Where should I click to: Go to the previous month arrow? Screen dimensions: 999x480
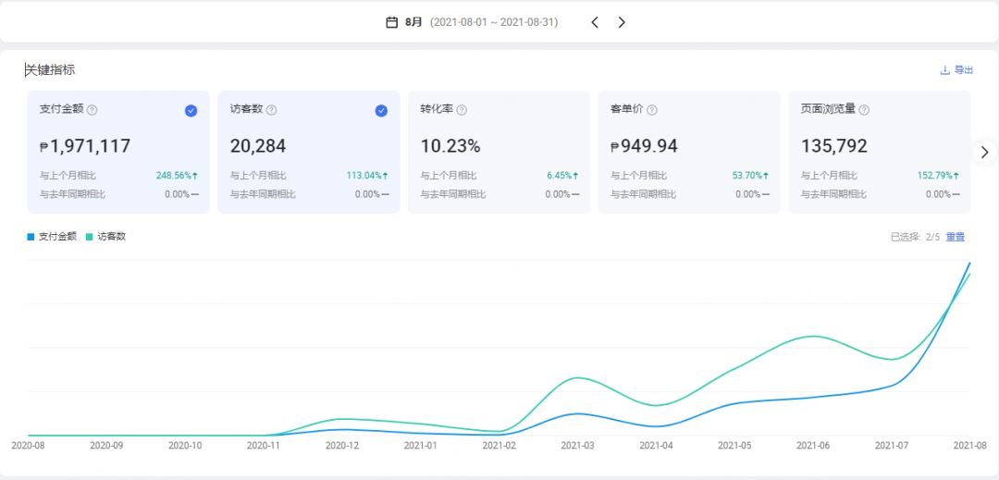pyautogui.click(x=595, y=22)
